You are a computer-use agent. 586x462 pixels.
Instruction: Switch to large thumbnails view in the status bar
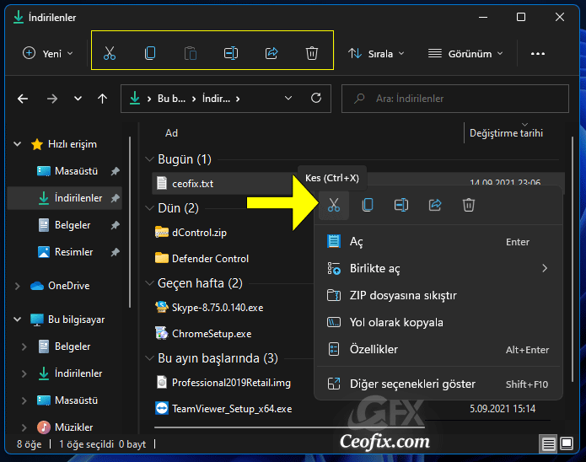pos(567,444)
